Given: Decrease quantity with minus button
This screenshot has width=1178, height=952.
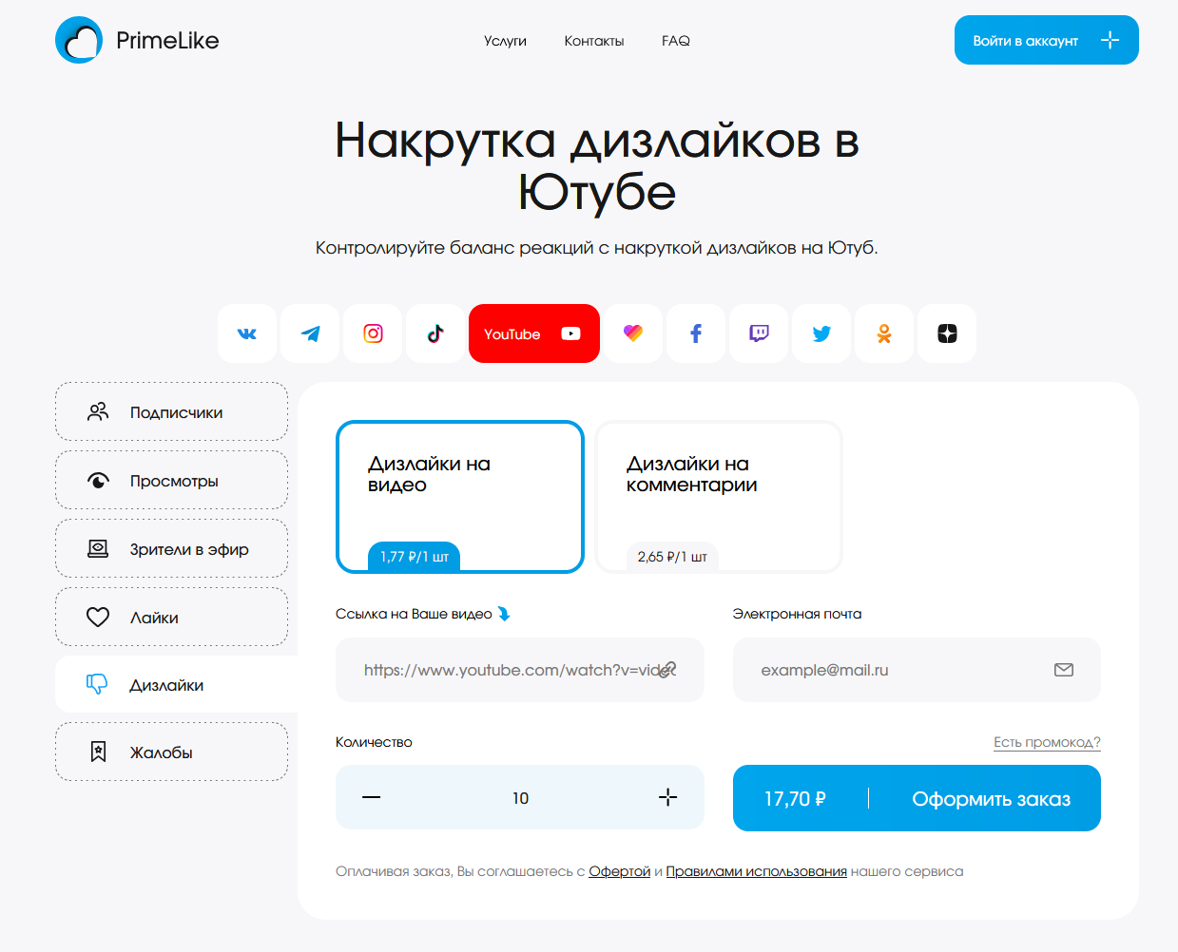Looking at the screenshot, I should pos(372,797).
